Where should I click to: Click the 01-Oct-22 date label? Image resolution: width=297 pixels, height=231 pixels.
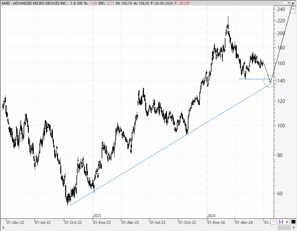[x=73, y=222]
